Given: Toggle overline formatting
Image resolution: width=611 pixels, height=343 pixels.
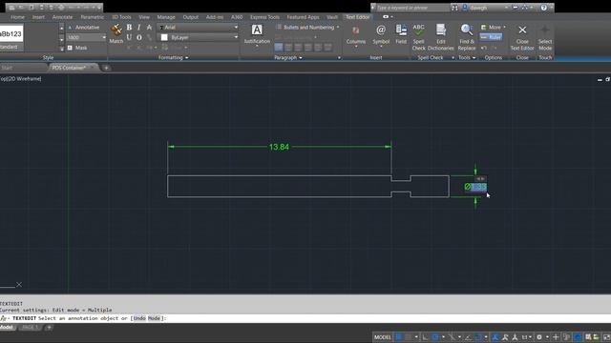Looking at the screenshot, I should pos(139,37).
